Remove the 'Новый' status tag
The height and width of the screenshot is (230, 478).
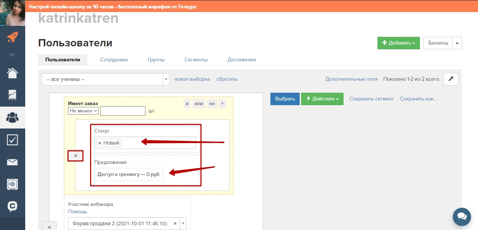[100, 143]
